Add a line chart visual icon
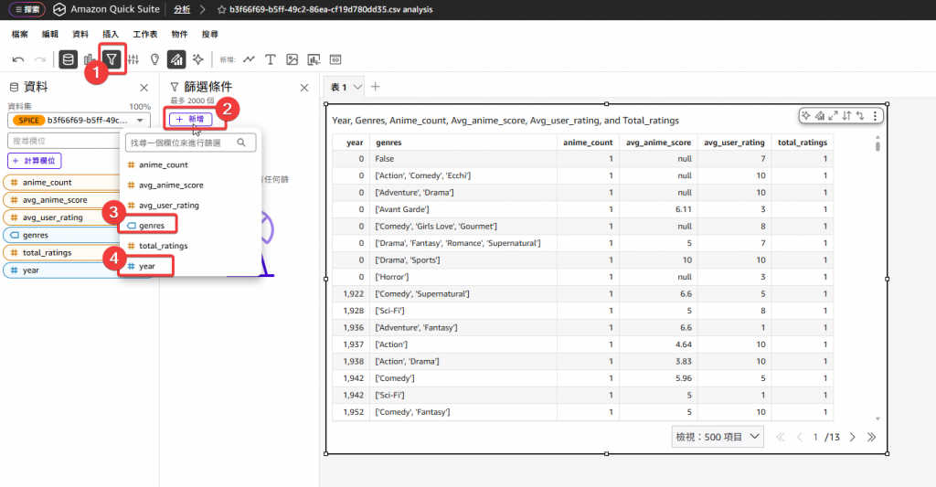This screenshot has width=936, height=487. pyautogui.click(x=249, y=59)
